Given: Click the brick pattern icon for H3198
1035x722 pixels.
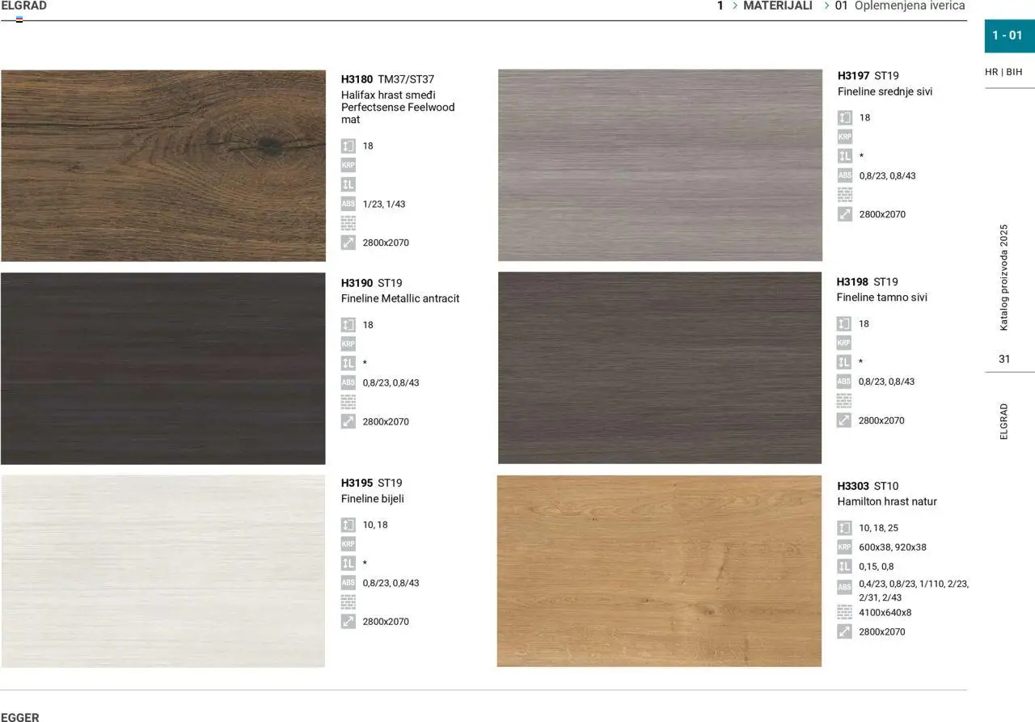Looking at the screenshot, I should tap(844, 401).
